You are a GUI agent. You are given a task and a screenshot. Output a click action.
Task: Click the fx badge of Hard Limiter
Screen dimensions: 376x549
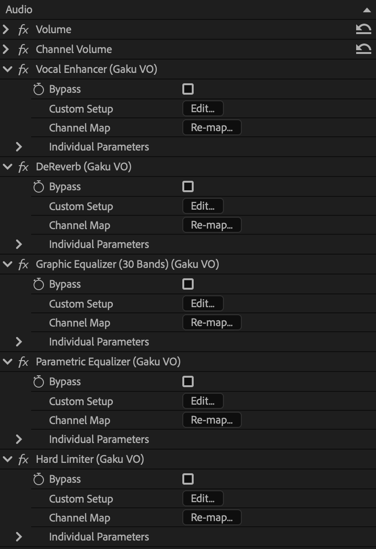coord(23,460)
